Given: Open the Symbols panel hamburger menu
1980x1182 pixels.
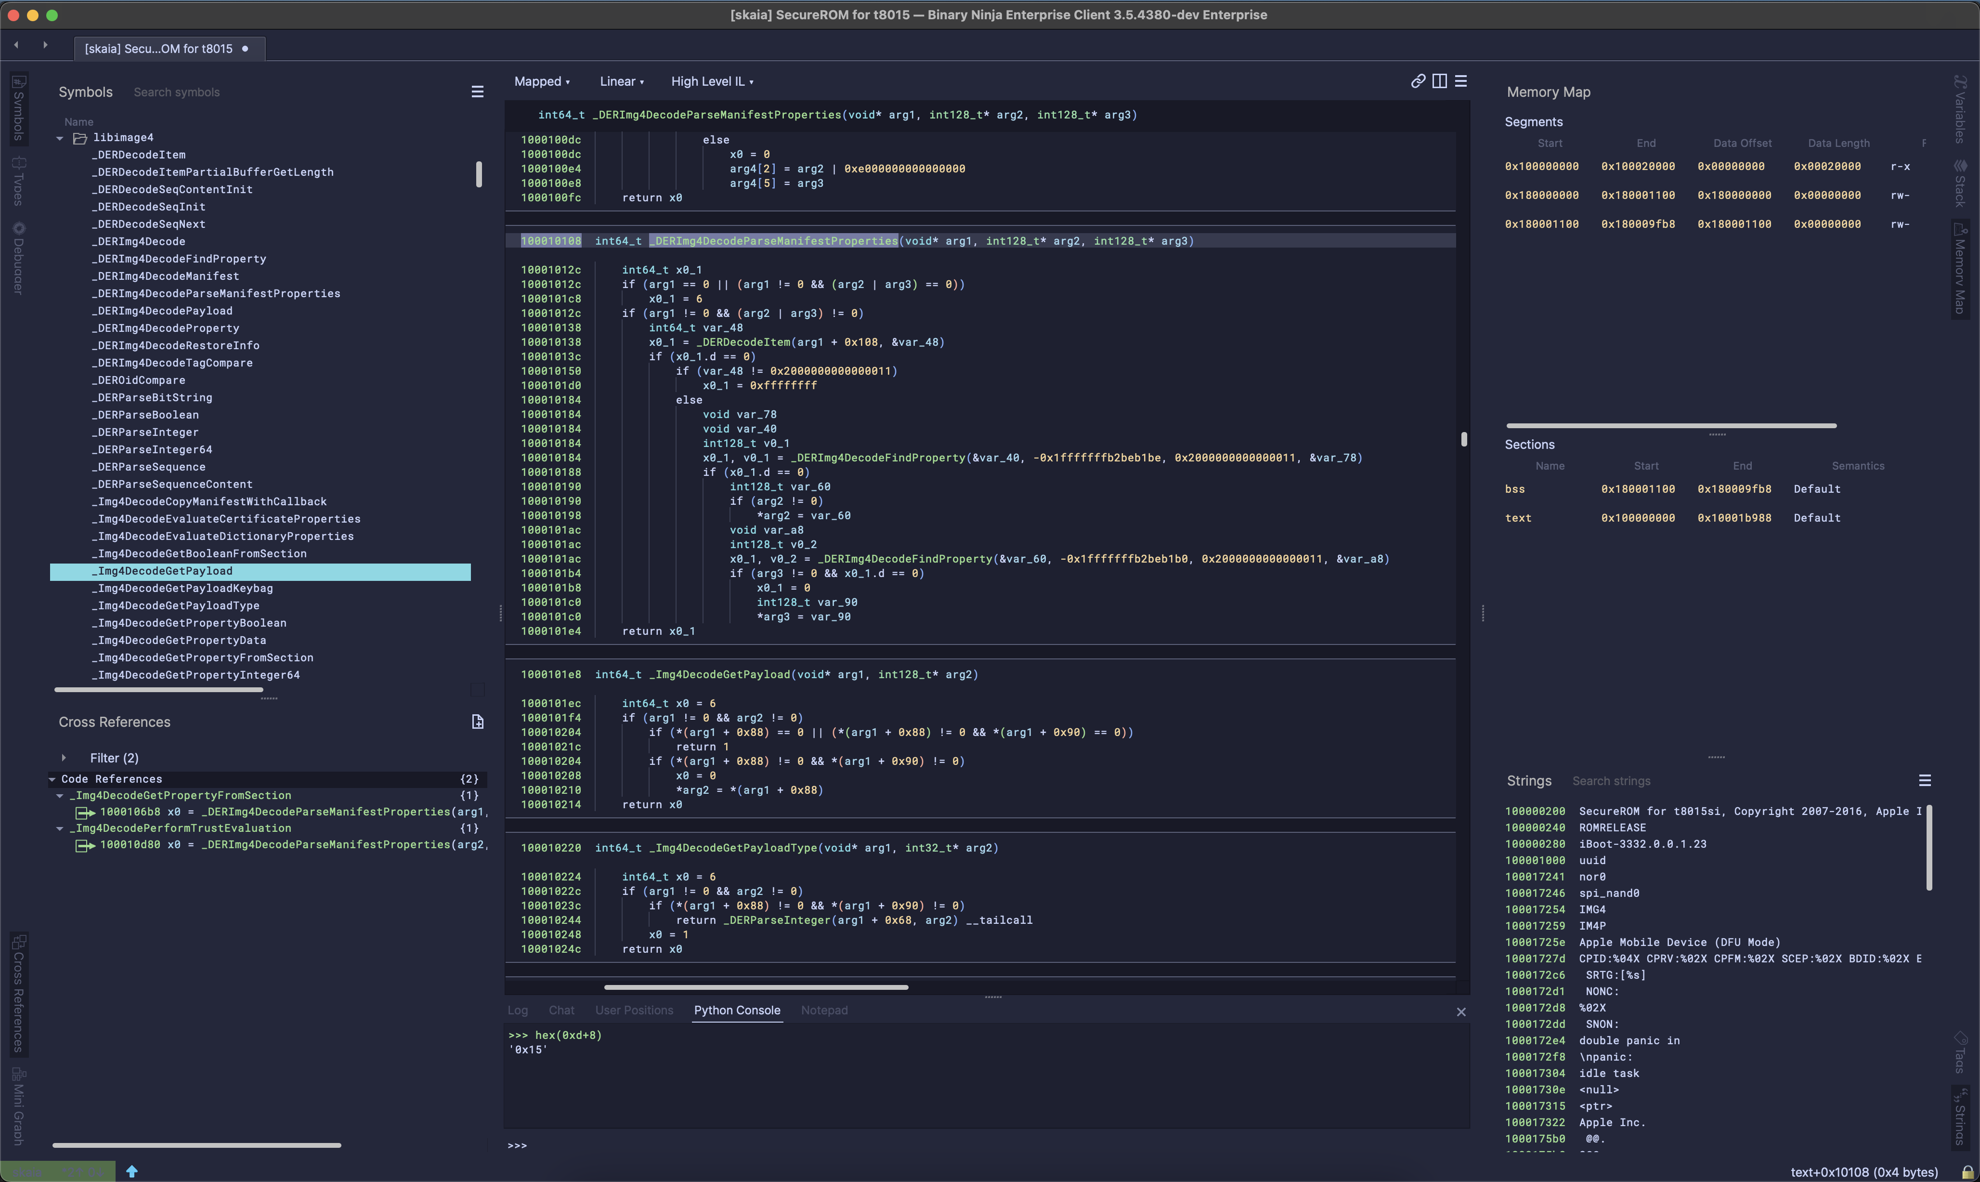Looking at the screenshot, I should tap(478, 92).
